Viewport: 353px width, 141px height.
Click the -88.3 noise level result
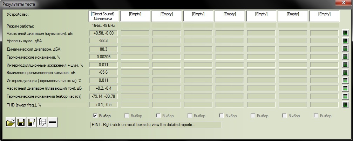104,41
